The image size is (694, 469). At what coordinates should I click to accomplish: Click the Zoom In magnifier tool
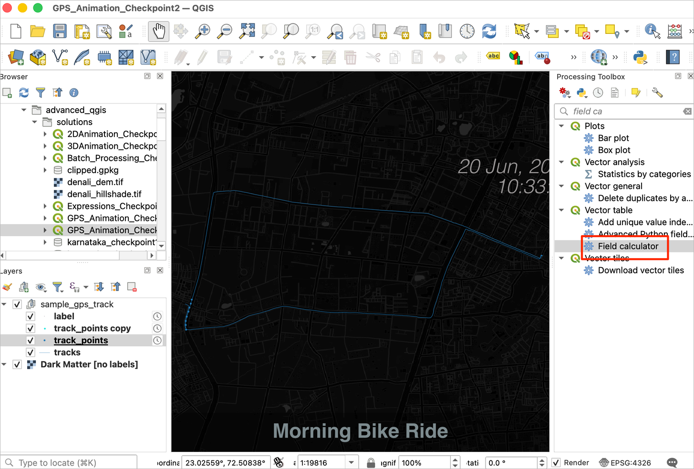click(203, 31)
